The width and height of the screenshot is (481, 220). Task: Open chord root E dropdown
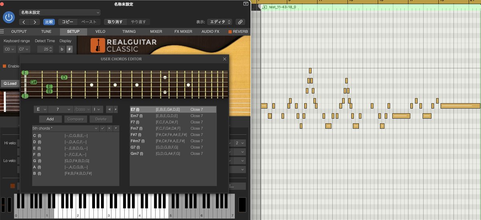tap(41, 109)
